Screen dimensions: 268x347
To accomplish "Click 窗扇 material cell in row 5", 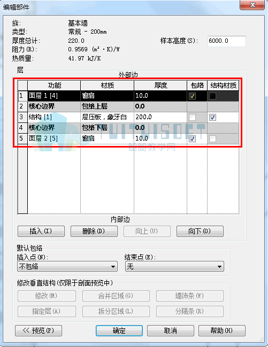I will [107, 138].
